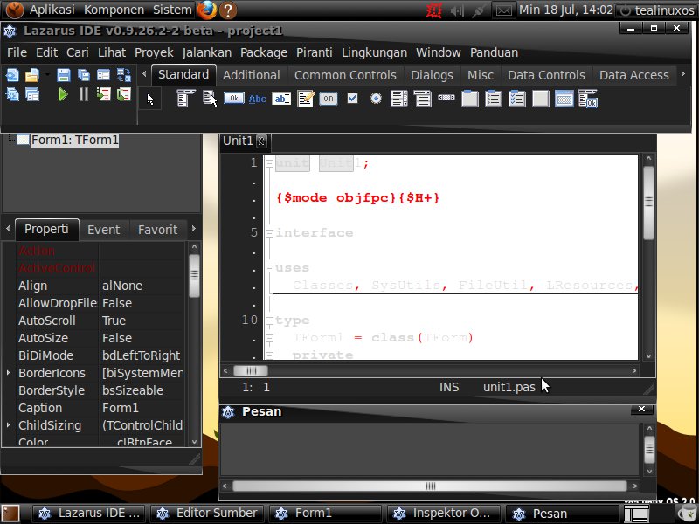Select the TMemo component icon
The width and height of the screenshot is (699, 524).
[x=305, y=99]
